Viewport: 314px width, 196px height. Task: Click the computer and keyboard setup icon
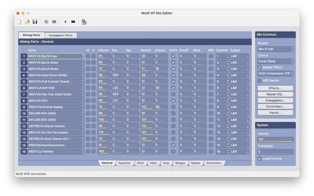pos(84,22)
